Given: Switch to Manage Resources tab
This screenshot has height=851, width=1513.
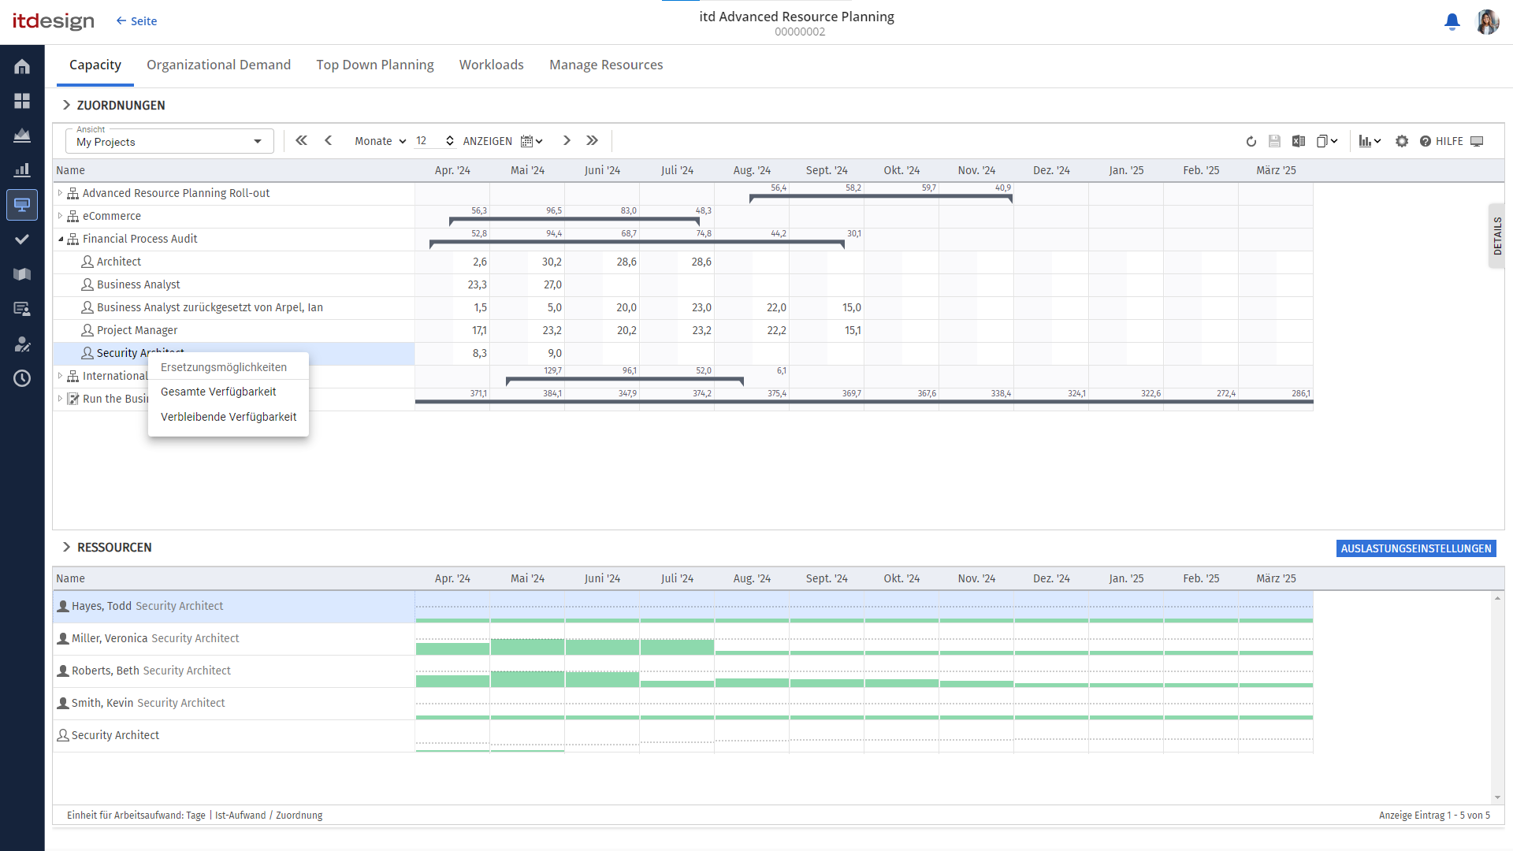Looking at the screenshot, I should coord(606,65).
